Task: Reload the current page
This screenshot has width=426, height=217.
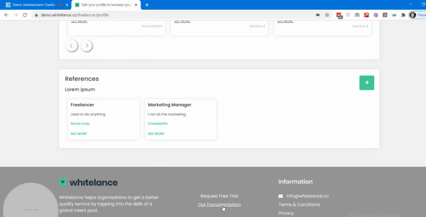Action: tap(25, 15)
